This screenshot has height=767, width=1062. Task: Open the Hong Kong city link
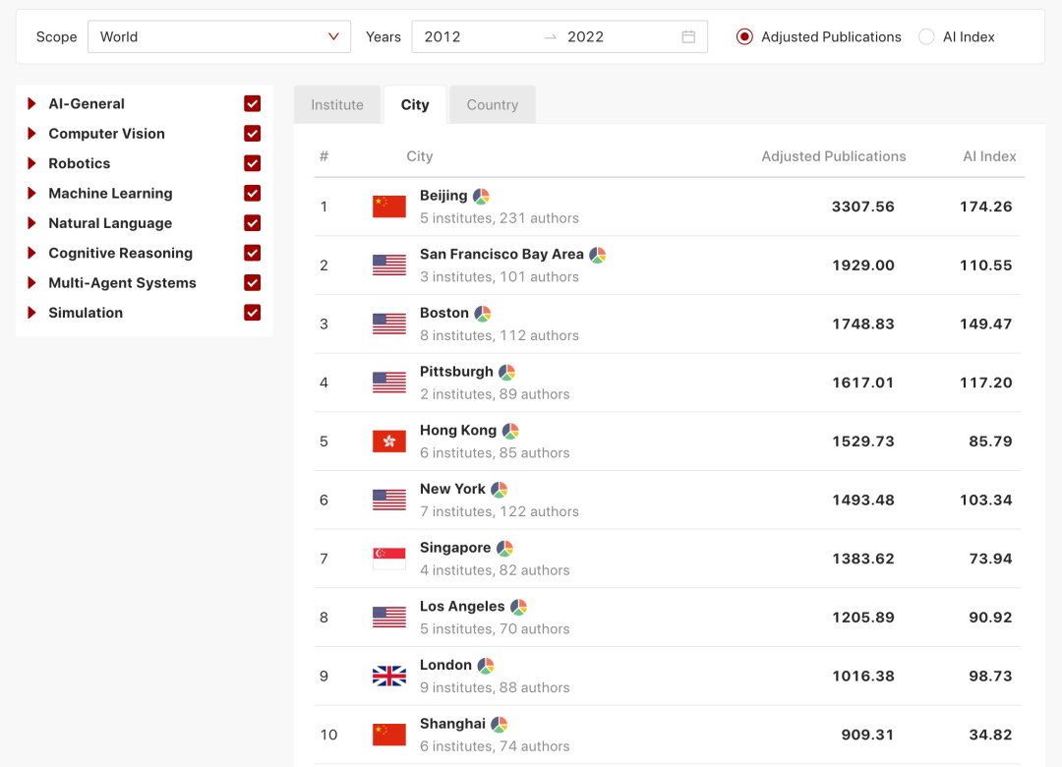(458, 431)
